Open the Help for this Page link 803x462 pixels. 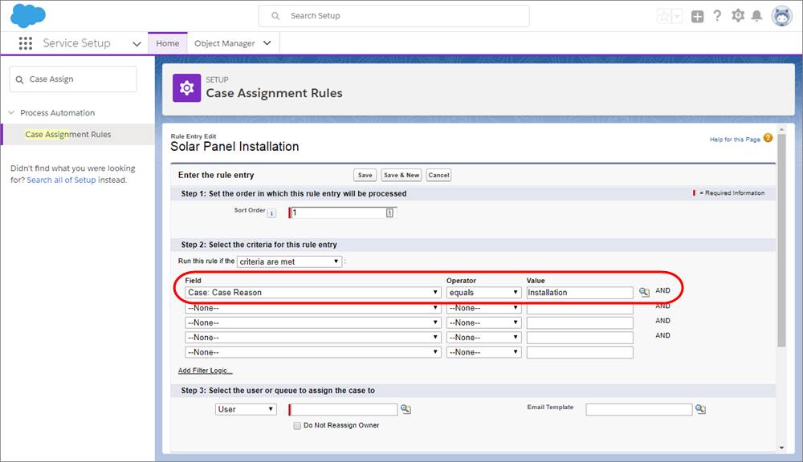[735, 140]
